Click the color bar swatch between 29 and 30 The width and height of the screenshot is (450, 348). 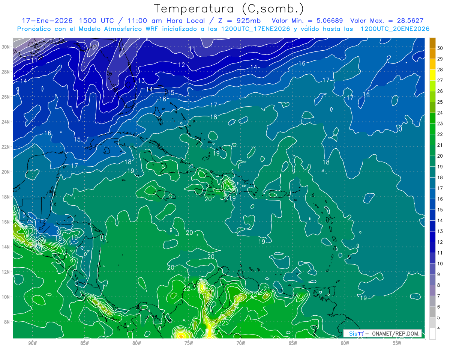tap(432, 54)
